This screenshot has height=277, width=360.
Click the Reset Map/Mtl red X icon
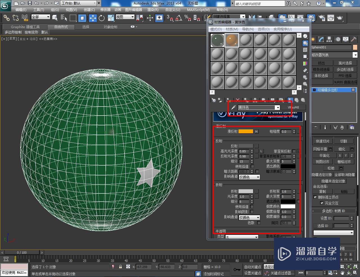tap(238, 100)
